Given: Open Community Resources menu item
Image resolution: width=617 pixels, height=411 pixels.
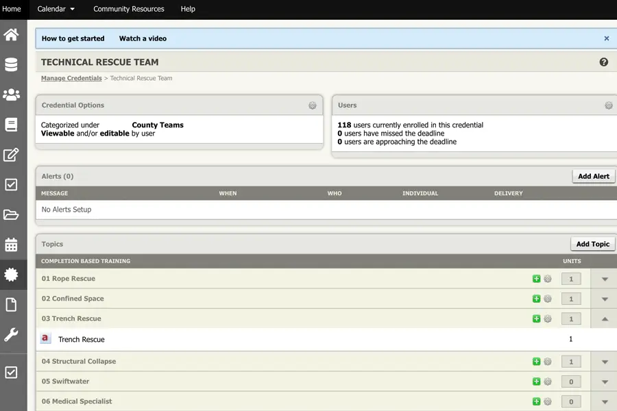Looking at the screenshot, I should point(129,9).
